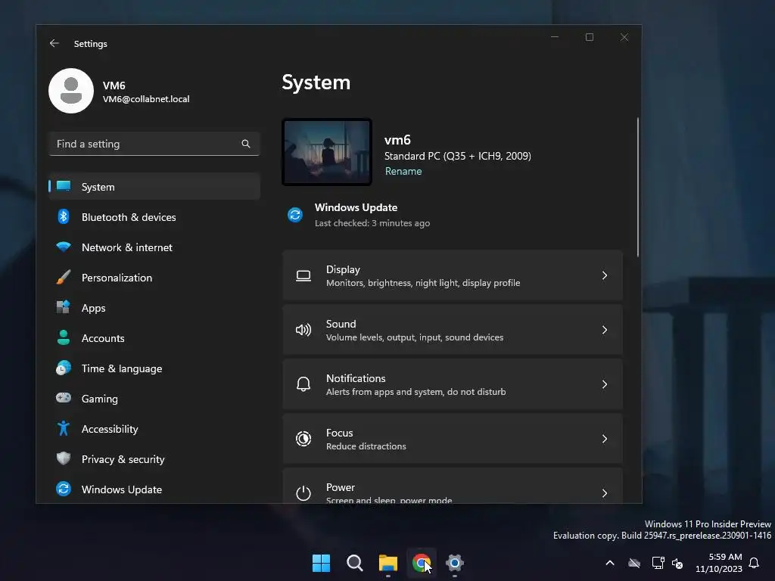Expand the Focus settings chevron
Image resolution: width=775 pixels, height=581 pixels.
[x=605, y=439]
